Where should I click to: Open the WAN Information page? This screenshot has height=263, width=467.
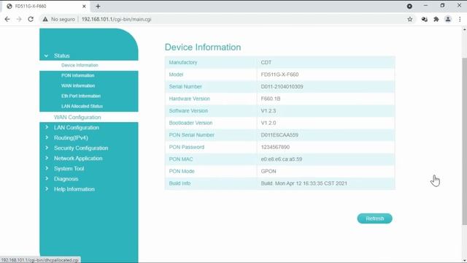[x=78, y=86]
